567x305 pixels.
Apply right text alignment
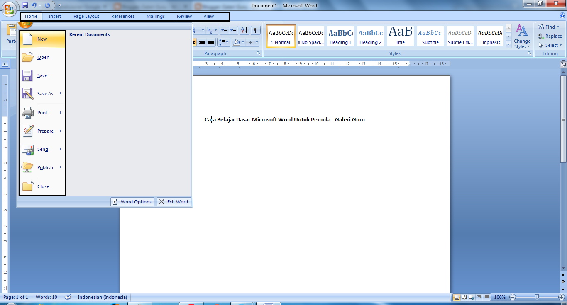tap(202, 42)
